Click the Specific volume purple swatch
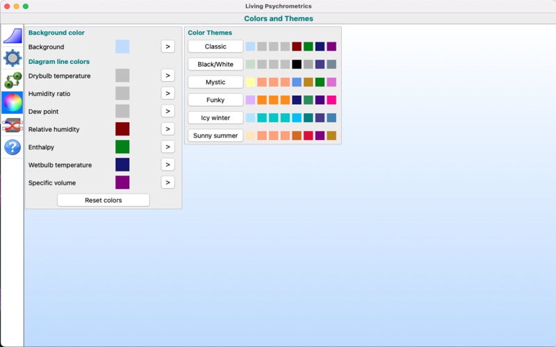 click(x=122, y=183)
